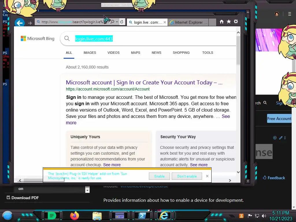Click Feedback link in background window
This screenshot has width=296, height=222.
[274, 178]
